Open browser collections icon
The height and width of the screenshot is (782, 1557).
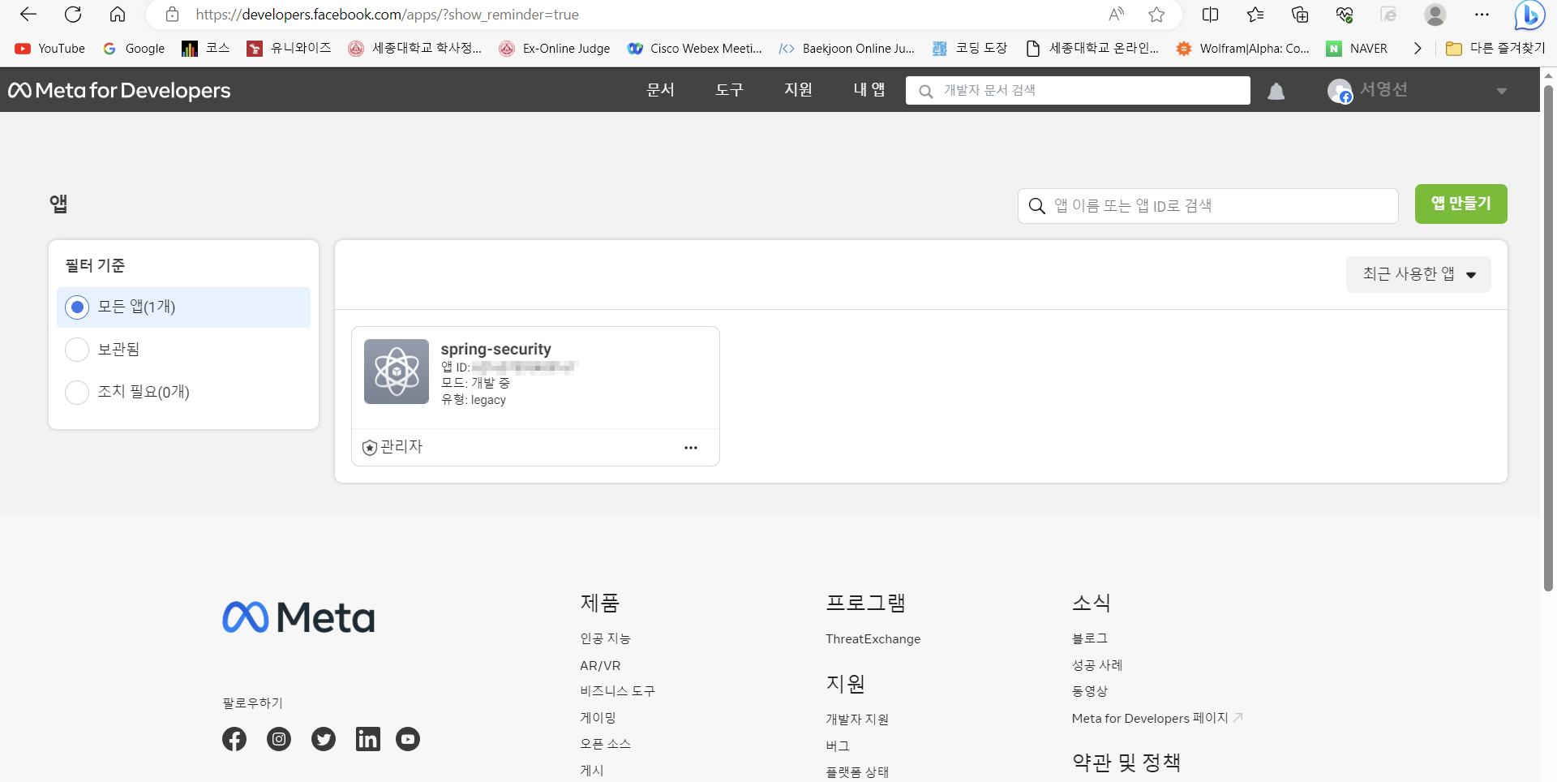point(1300,15)
